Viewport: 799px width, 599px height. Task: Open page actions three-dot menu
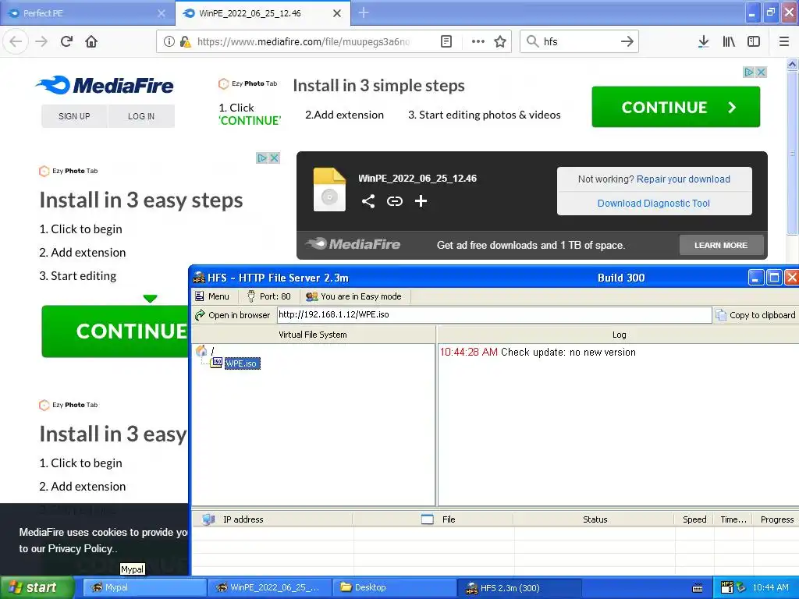click(x=478, y=42)
